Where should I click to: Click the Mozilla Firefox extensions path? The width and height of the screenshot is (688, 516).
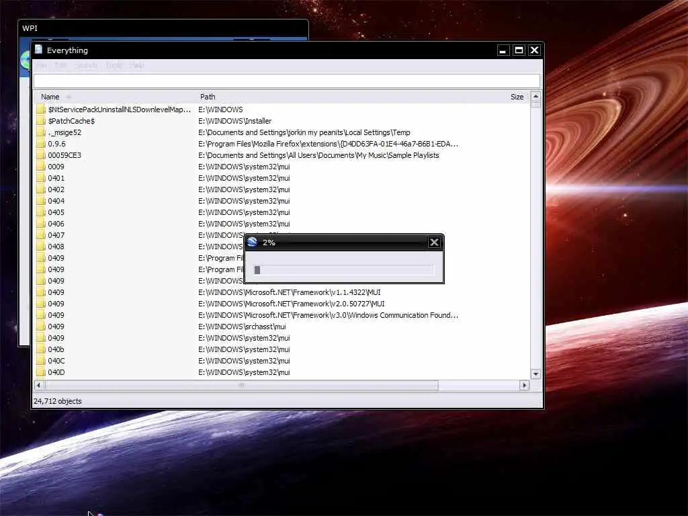tap(328, 144)
